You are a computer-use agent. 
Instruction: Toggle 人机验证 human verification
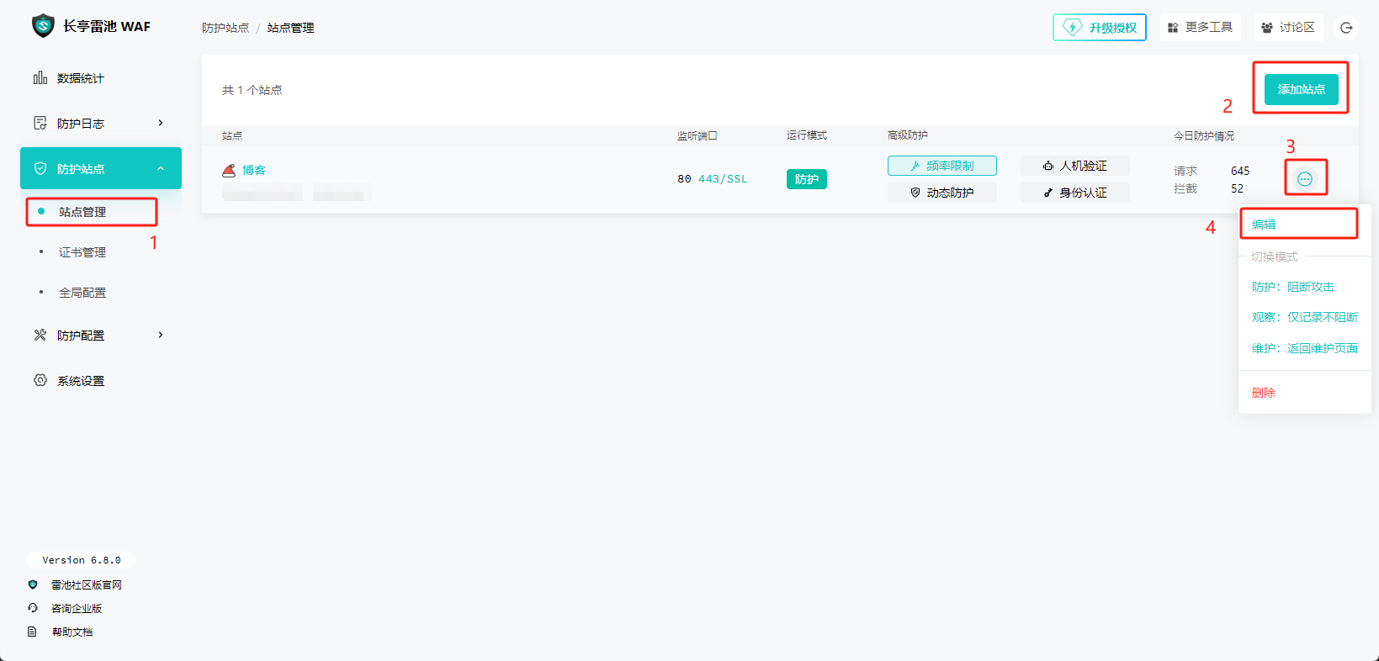coord(1074,166)
